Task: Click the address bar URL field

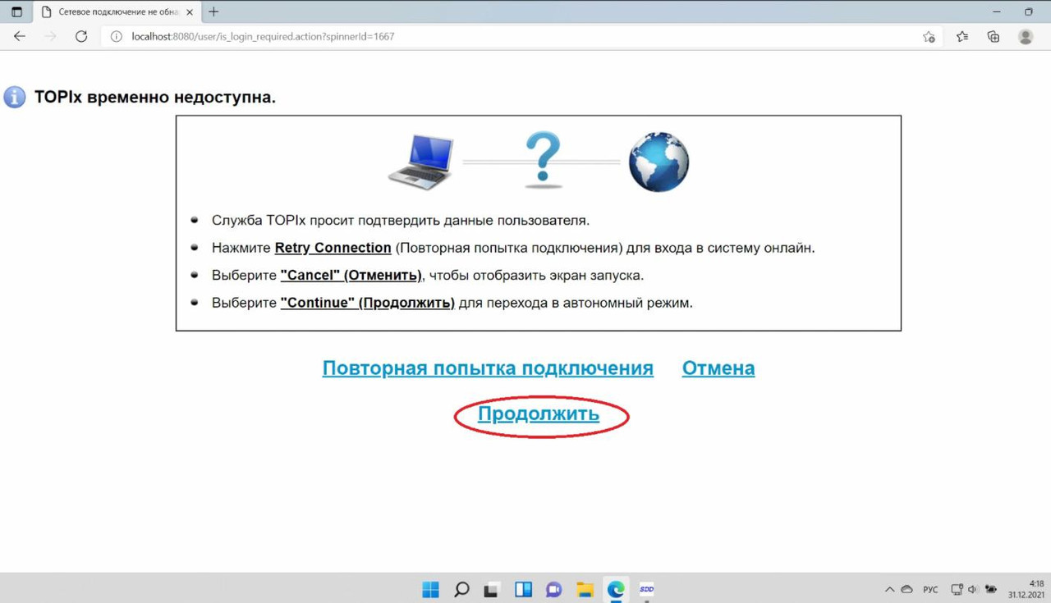Action: coord(521,36)
